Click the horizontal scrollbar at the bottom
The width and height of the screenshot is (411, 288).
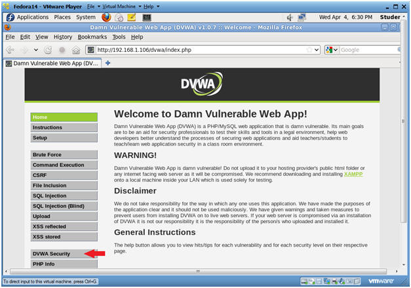tap(198, 271)
